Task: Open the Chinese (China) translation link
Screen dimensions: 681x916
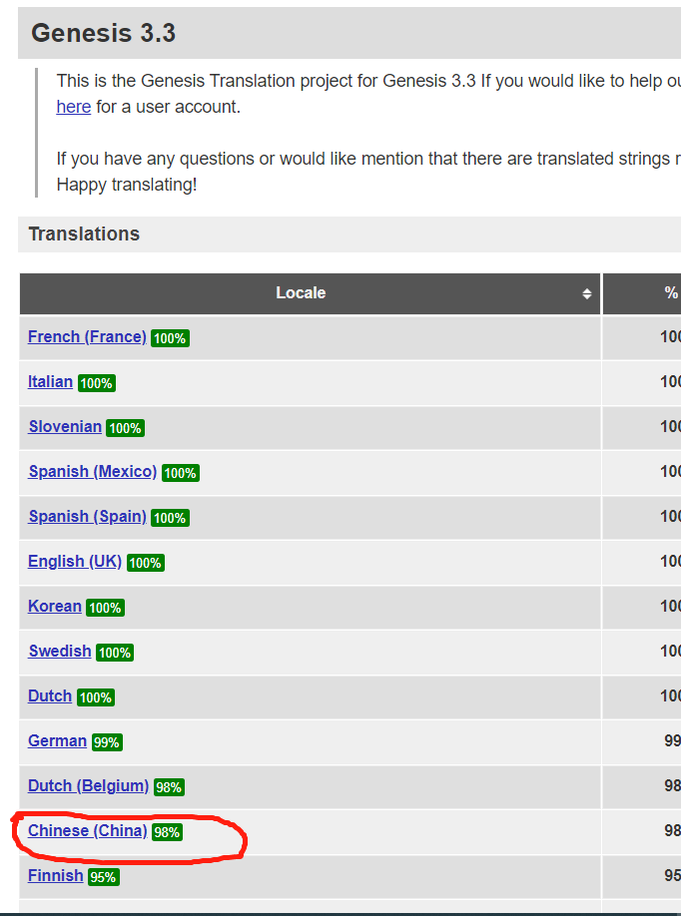Action: (87, 831)
